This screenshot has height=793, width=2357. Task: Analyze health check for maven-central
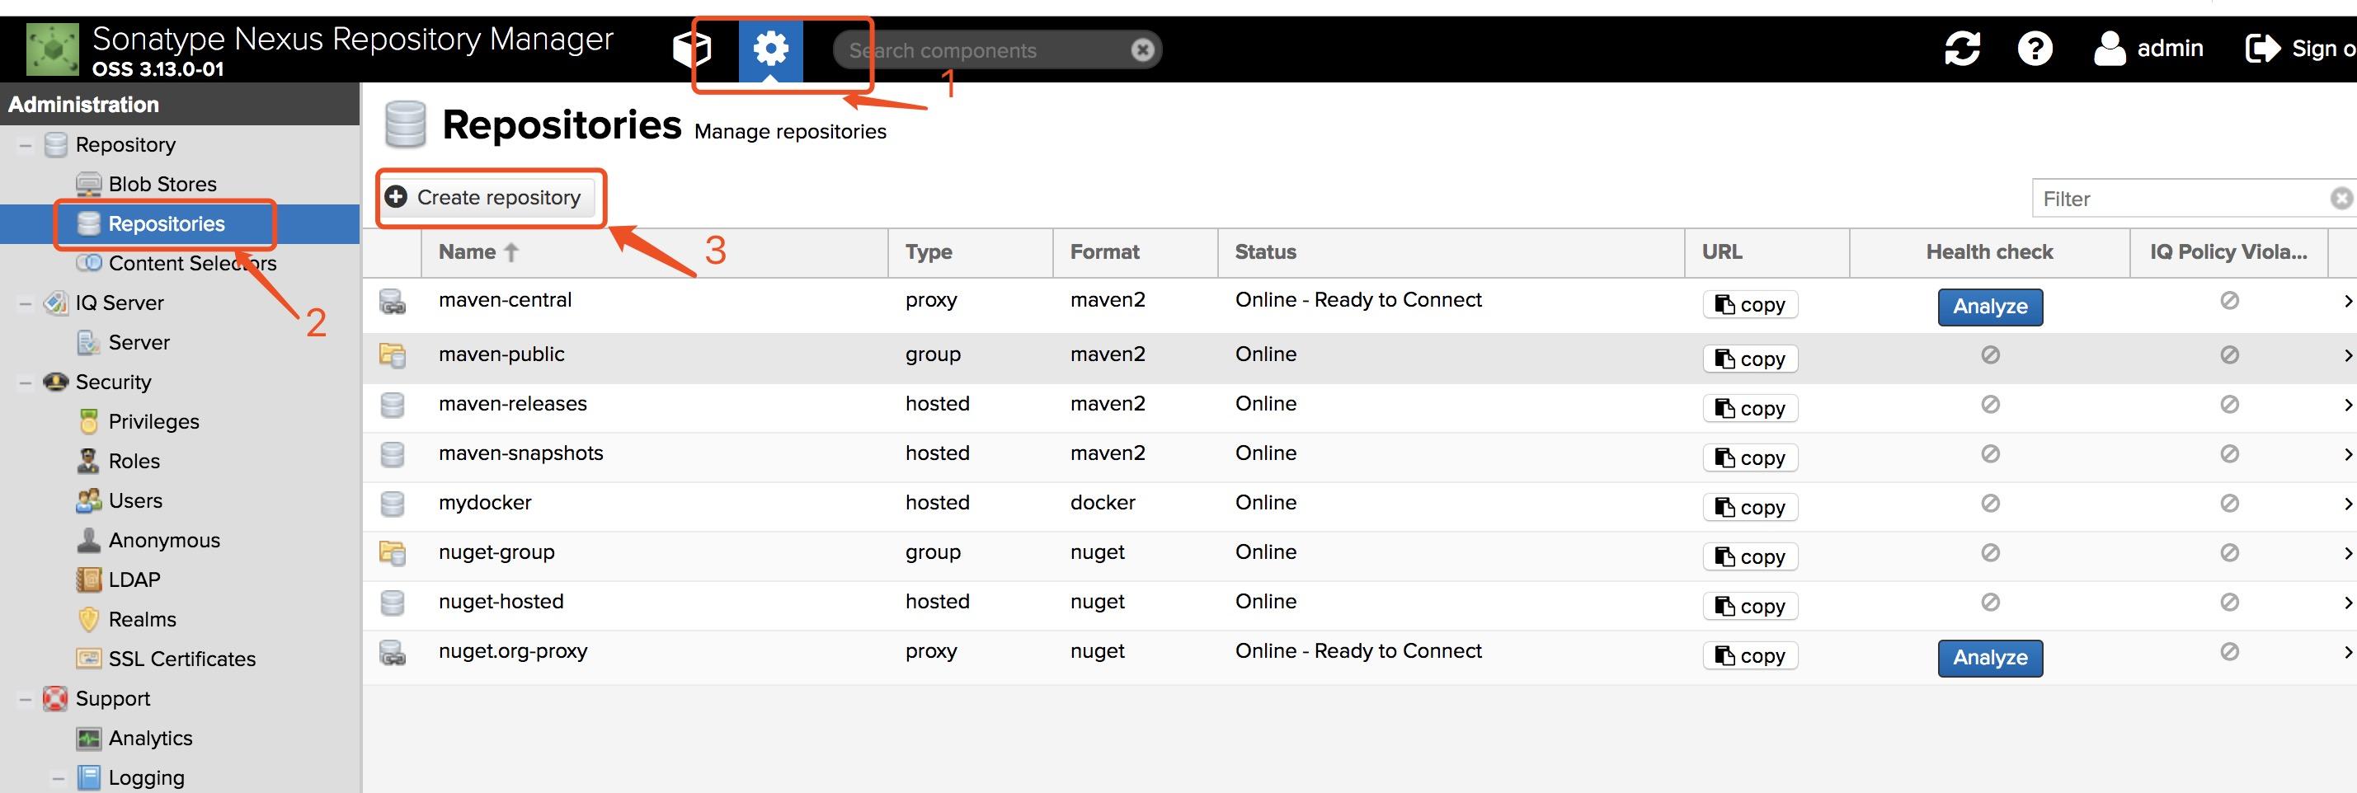(x=1989, y=307)
